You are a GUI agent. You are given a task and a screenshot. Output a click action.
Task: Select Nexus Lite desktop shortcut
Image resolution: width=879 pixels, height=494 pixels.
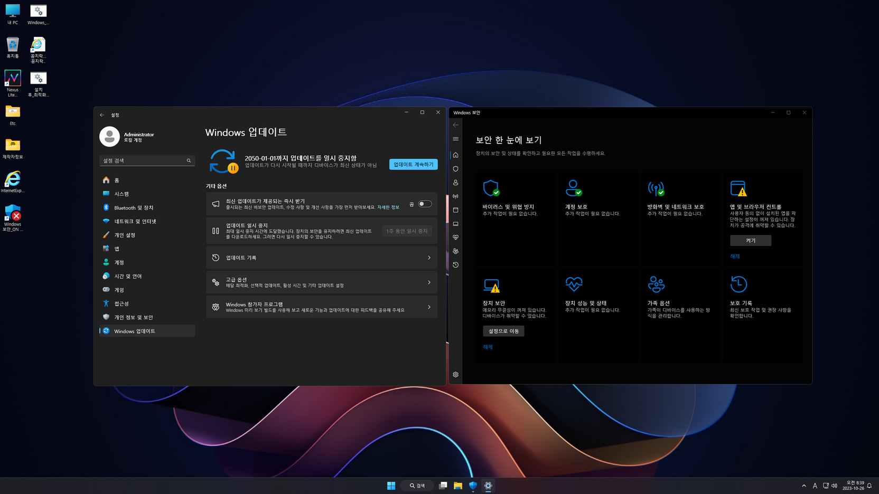point(13,83)
